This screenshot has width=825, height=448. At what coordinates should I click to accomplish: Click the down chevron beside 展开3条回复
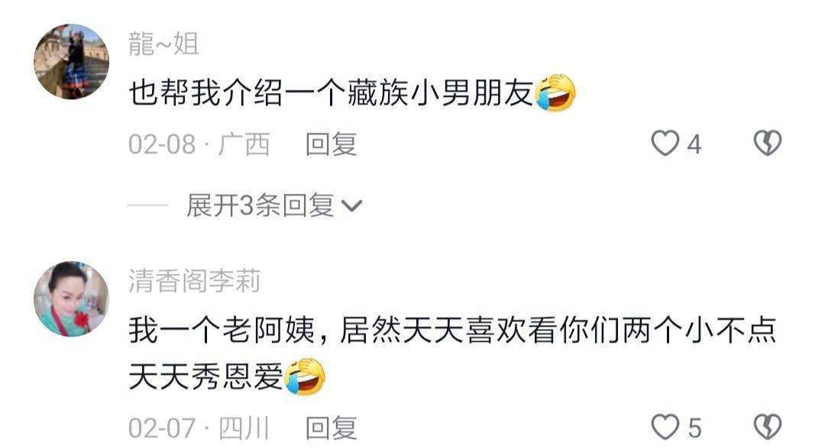(351, 205)
